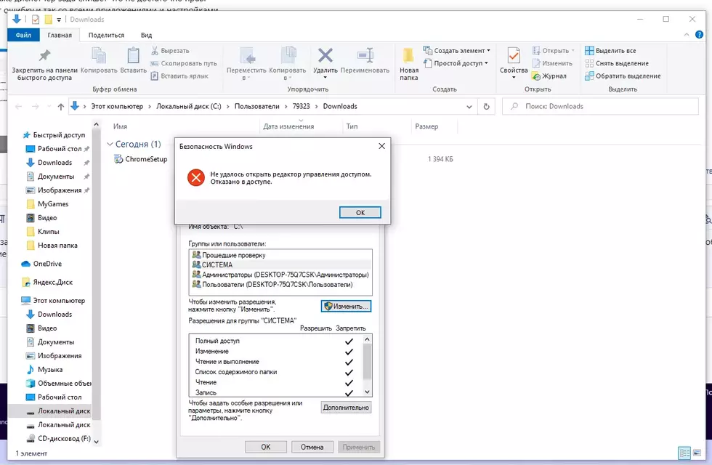Switch to large icons view in status bar
712x465 pixels.
coord(697,452)
